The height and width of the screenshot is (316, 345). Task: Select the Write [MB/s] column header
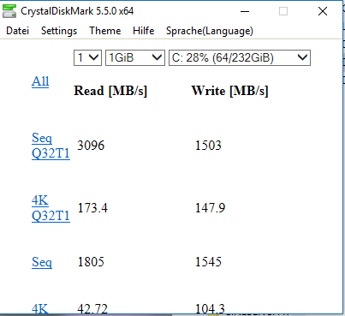(x=230, y=91)
